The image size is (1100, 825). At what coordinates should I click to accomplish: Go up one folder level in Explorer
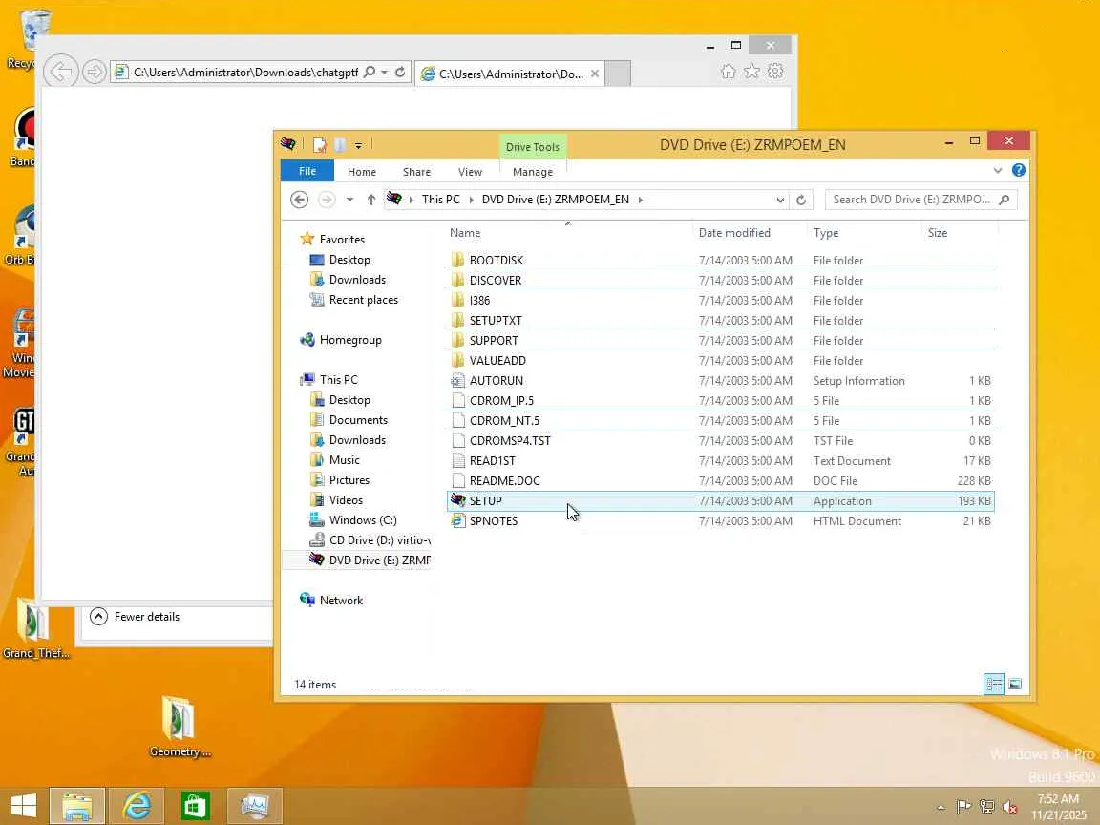tap(371, 200)
